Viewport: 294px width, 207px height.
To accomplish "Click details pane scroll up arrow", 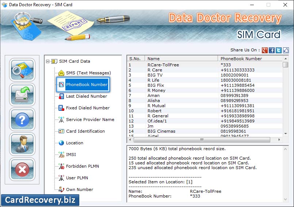I will pyautogui.click(x=285, y=149).
